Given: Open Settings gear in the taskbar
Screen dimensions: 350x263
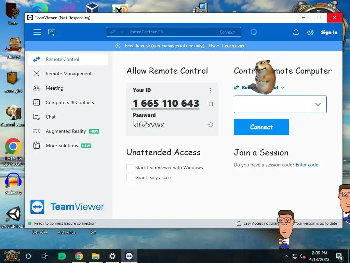Looking at the screenshot, I should 112,256.
